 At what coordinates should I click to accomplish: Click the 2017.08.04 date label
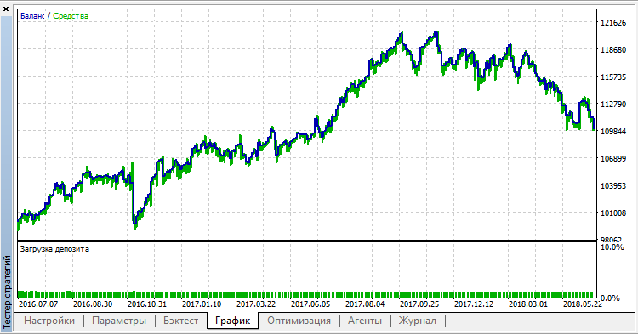[365, 304]
